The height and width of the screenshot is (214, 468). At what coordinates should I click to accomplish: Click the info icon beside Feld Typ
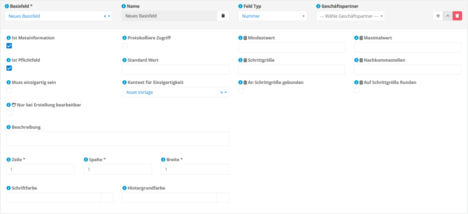[240, 6]
